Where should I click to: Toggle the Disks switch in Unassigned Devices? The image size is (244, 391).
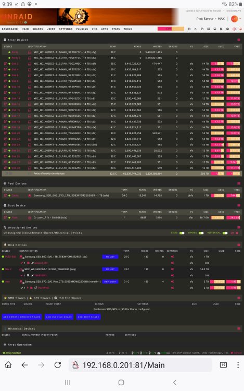182,233
